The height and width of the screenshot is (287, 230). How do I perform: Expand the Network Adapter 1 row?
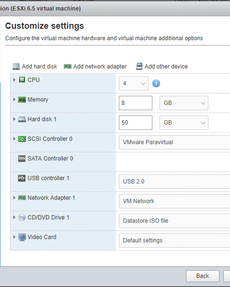pos(14,198)
